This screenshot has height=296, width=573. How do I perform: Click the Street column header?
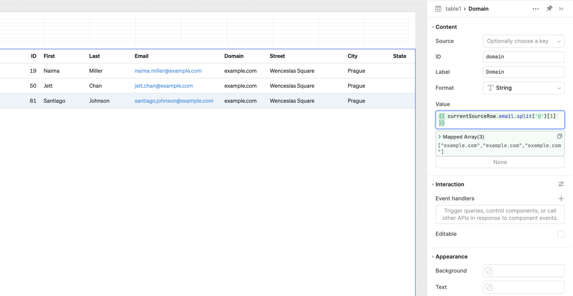[x=277, y=56]
